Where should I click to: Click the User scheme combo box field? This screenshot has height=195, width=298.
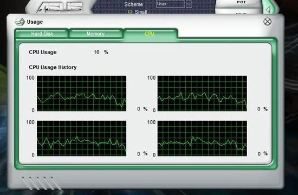pos(171,4)
